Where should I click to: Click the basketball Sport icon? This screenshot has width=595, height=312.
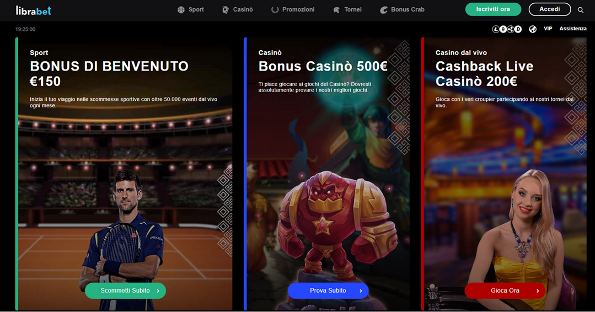click(x=181, y=10)
